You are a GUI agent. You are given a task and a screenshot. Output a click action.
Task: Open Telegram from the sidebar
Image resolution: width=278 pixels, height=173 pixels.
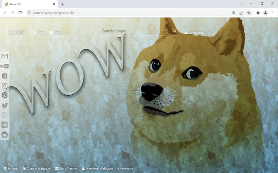click(4, 125)
